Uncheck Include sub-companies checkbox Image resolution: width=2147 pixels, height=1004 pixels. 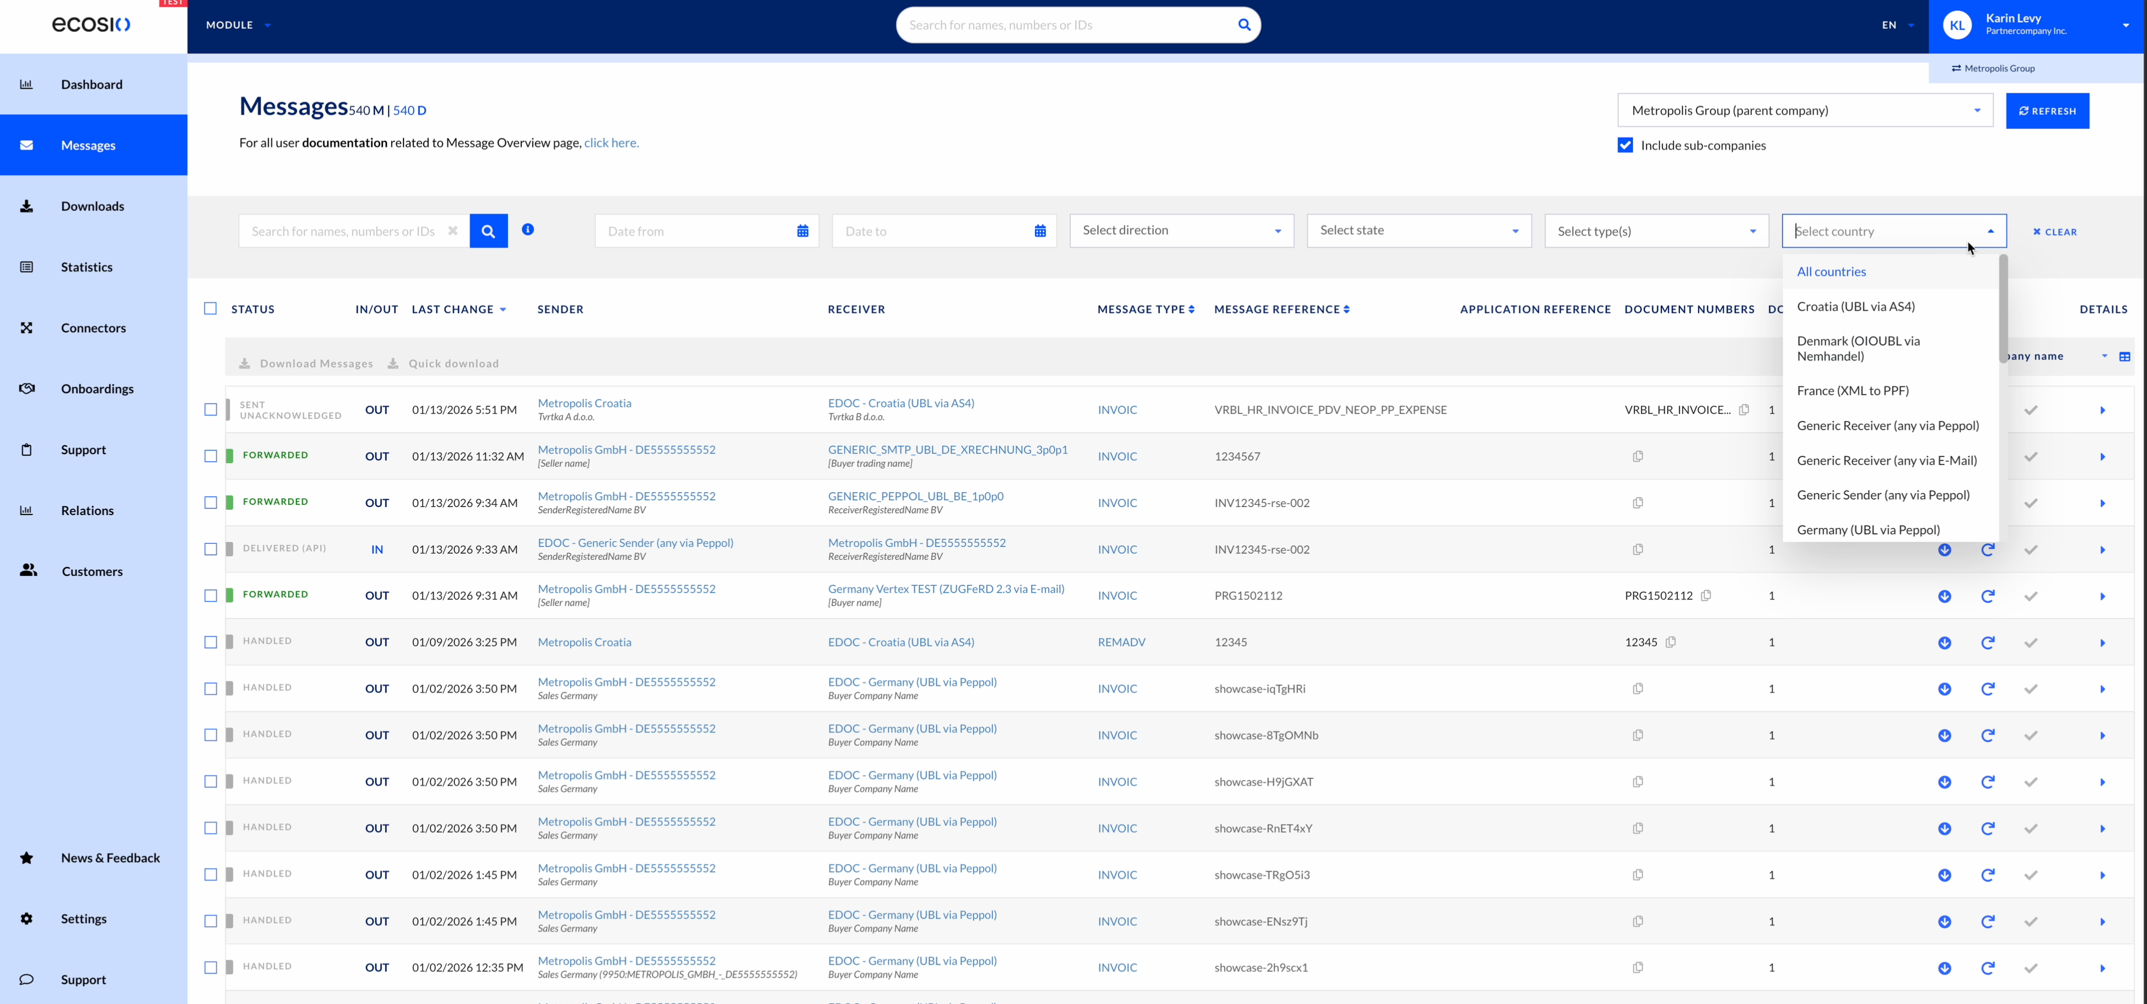1625,145
